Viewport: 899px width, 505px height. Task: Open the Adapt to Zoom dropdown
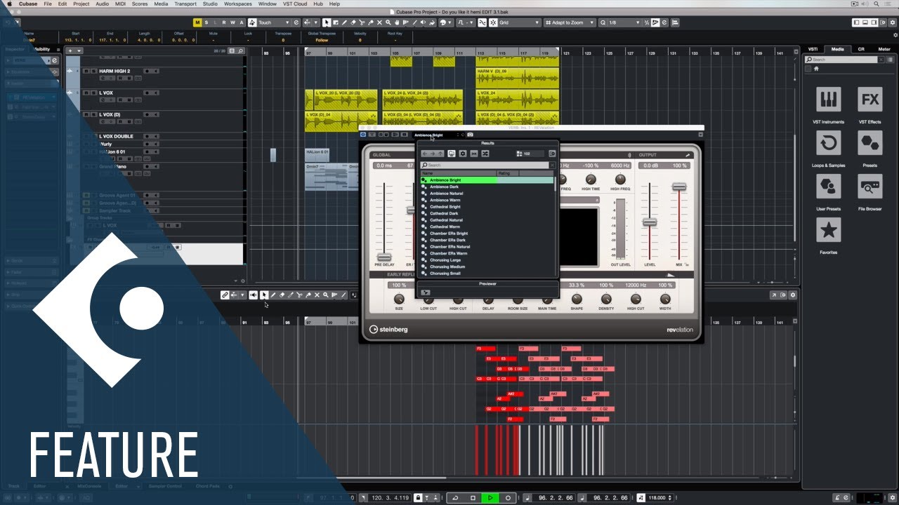click(570, 22)
